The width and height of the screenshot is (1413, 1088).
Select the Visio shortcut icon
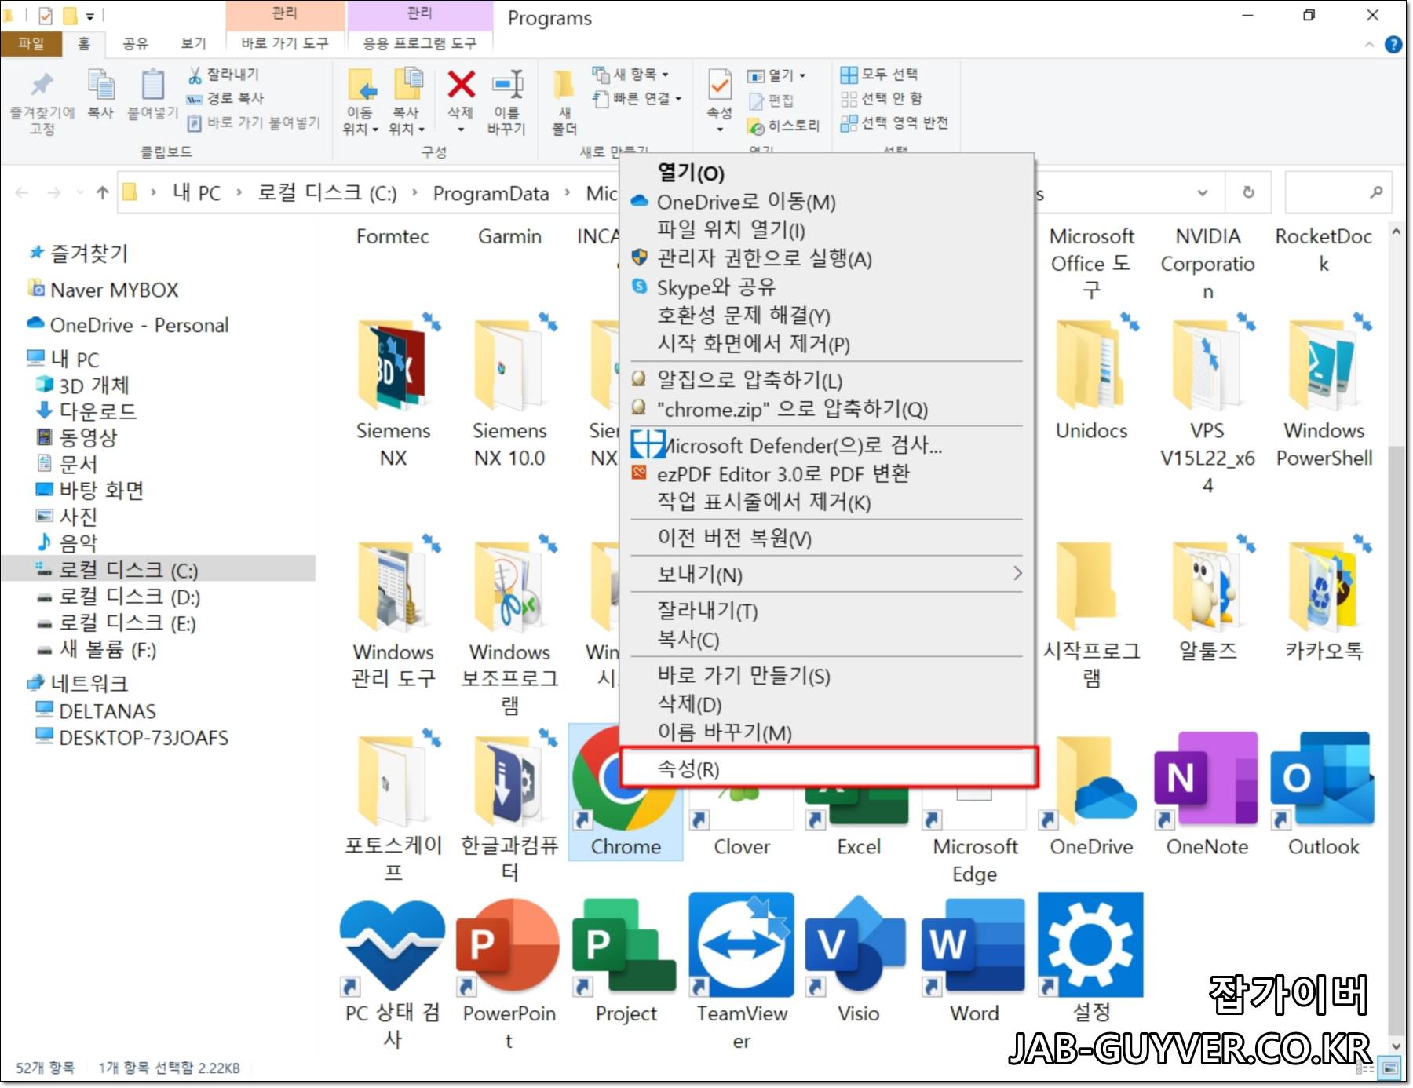tap(857, 947)
